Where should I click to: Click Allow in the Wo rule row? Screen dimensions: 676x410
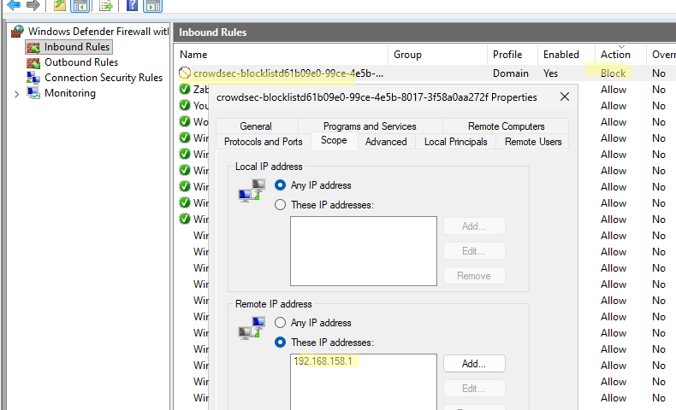pos(614,122)
